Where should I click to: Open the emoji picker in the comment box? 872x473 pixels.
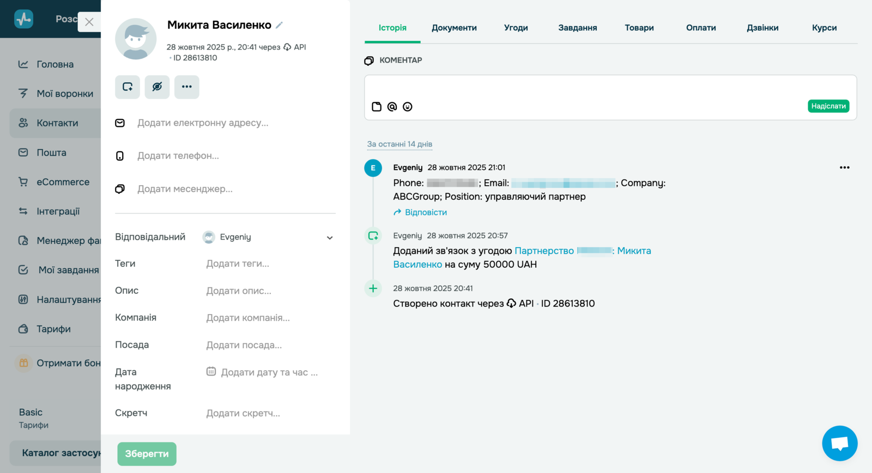pyautogui.click(x=408, y=107)
